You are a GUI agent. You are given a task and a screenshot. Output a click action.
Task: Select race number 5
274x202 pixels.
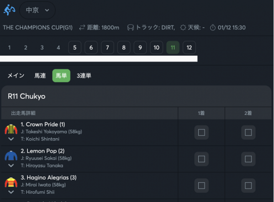[75, 47]
